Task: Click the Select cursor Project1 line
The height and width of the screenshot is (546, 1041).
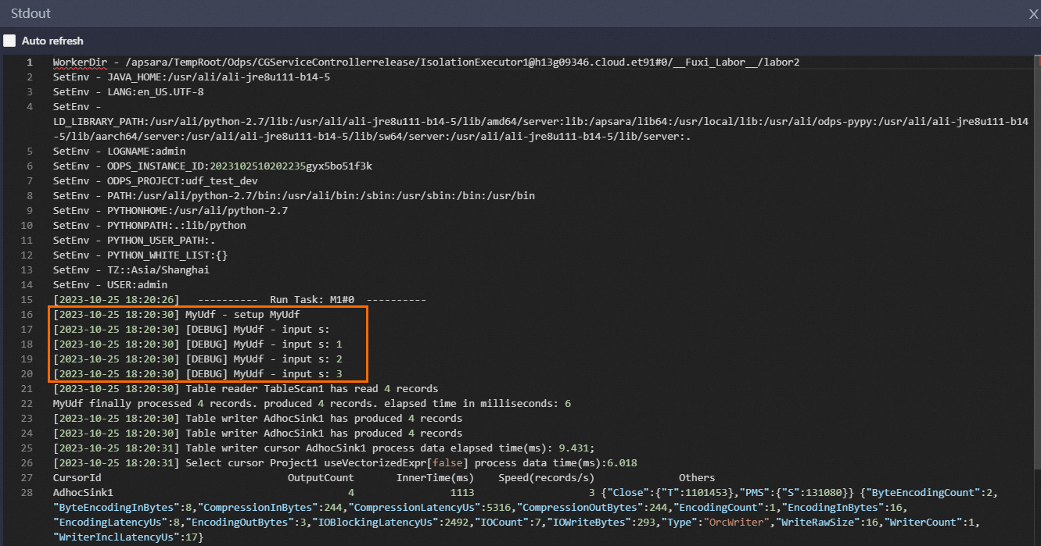Action: coord(345,463)
